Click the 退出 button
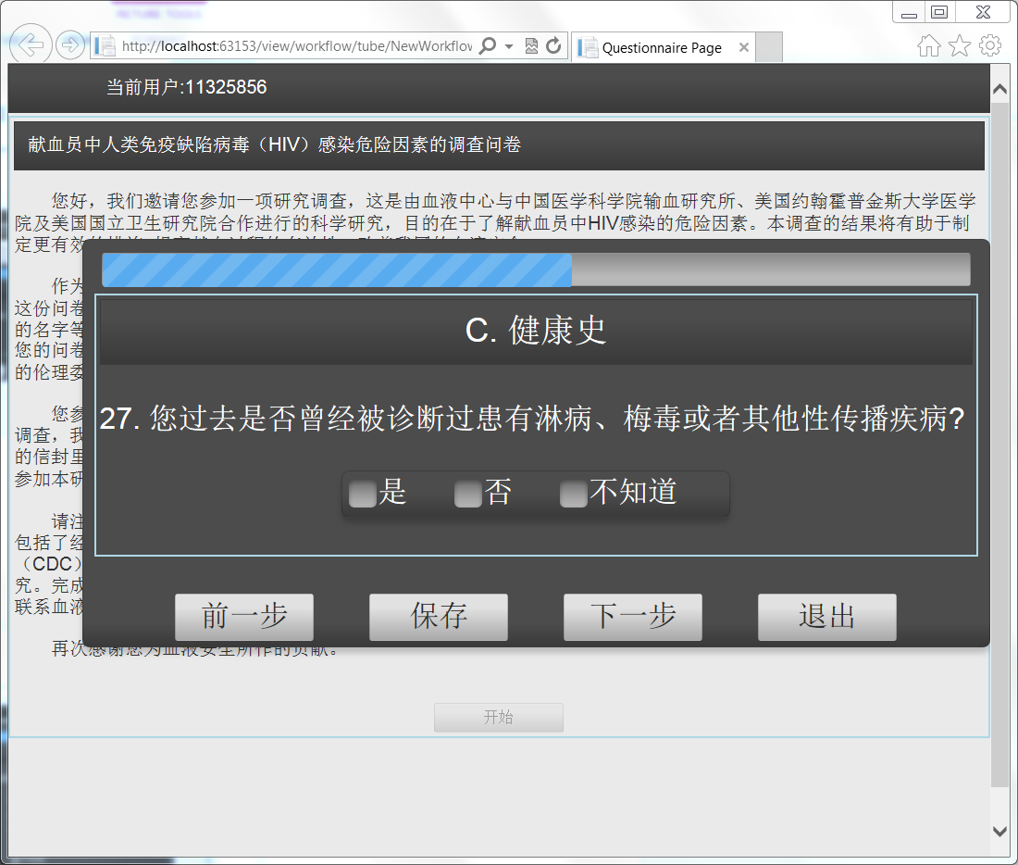The width and height of the screenshot is (1018, 865). pos(827,617)
